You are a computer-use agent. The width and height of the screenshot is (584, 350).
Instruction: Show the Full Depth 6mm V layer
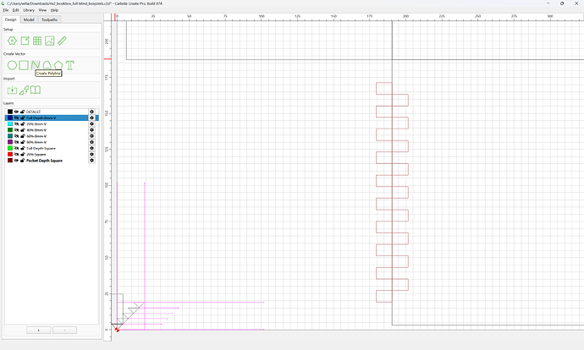coord(16,118)
